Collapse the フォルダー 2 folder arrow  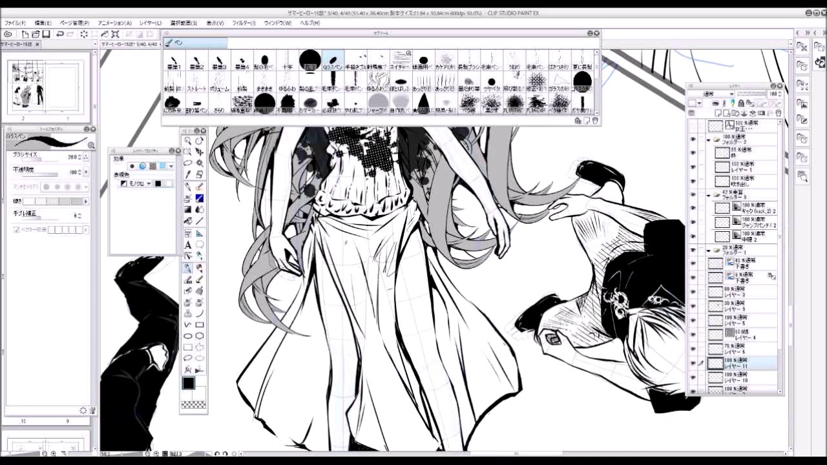tap(709, 139)
